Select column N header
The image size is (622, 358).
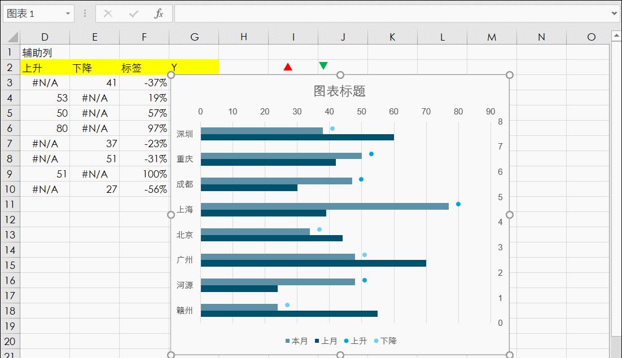(x=541, y=37)
